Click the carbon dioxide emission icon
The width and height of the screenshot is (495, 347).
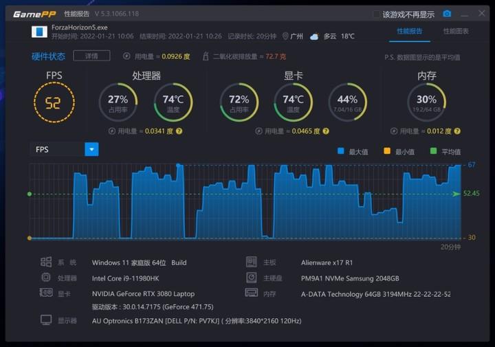tap(206, 56)
